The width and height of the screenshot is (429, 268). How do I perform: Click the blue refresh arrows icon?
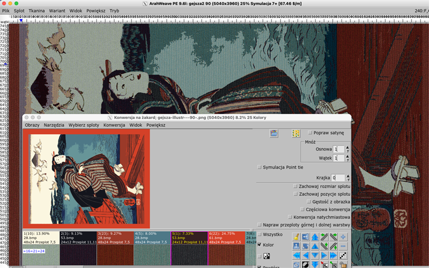tap(296, 264)
